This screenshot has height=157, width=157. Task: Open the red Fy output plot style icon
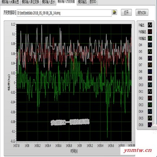[x=150, y=31]
